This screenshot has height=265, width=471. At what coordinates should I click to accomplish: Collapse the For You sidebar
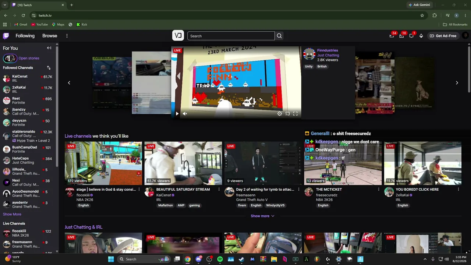49,48
